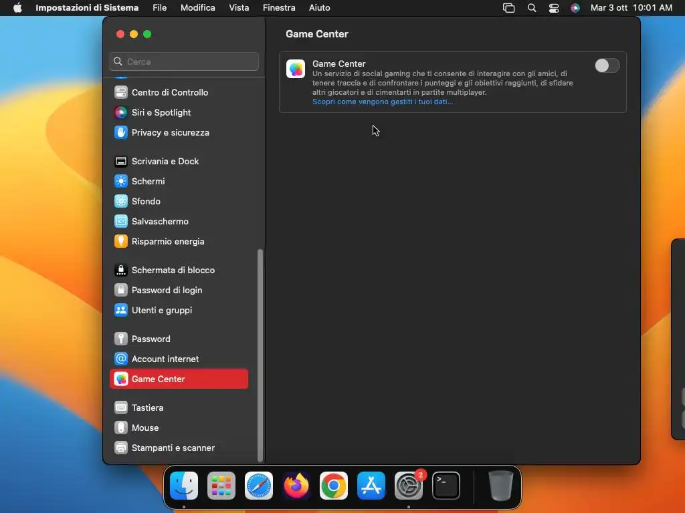This screenshot has width=685, height=513.
Task: Open Privacy e sicurezza hand icon
Action: pyautogui.click(x=121, y=133)
